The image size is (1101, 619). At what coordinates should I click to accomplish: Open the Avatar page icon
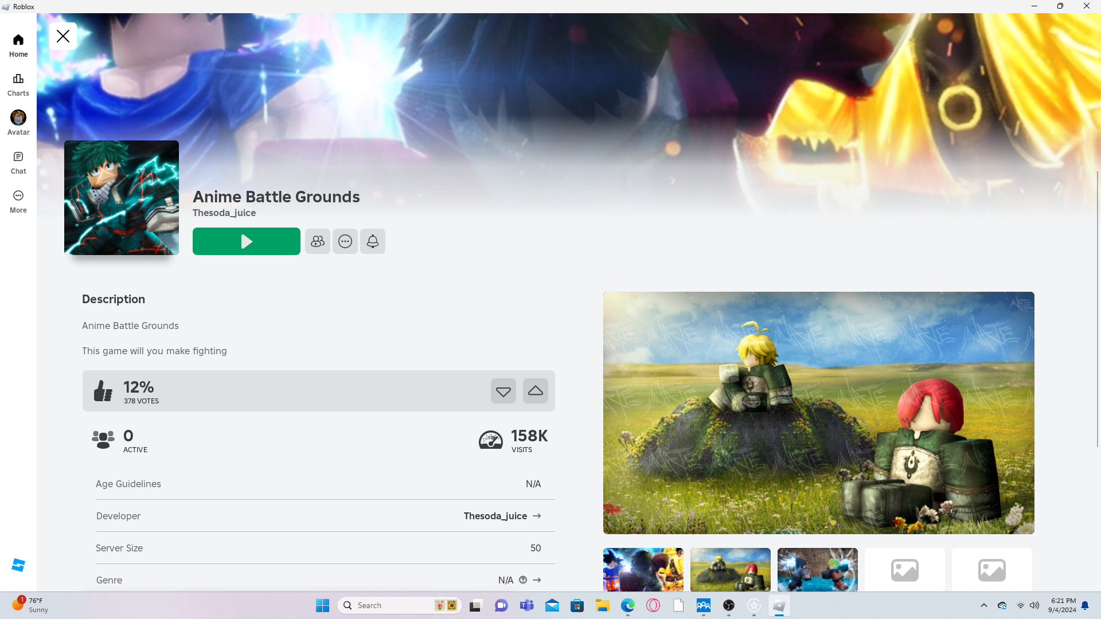(18, 123)
